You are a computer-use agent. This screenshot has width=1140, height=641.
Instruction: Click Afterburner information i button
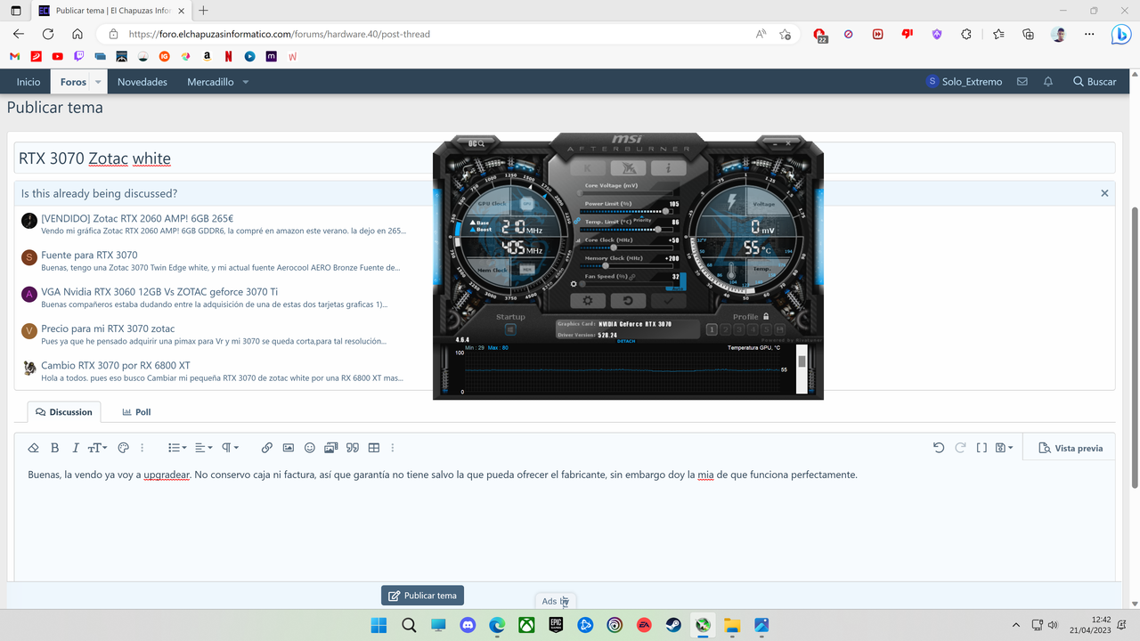tap(668, 168)
